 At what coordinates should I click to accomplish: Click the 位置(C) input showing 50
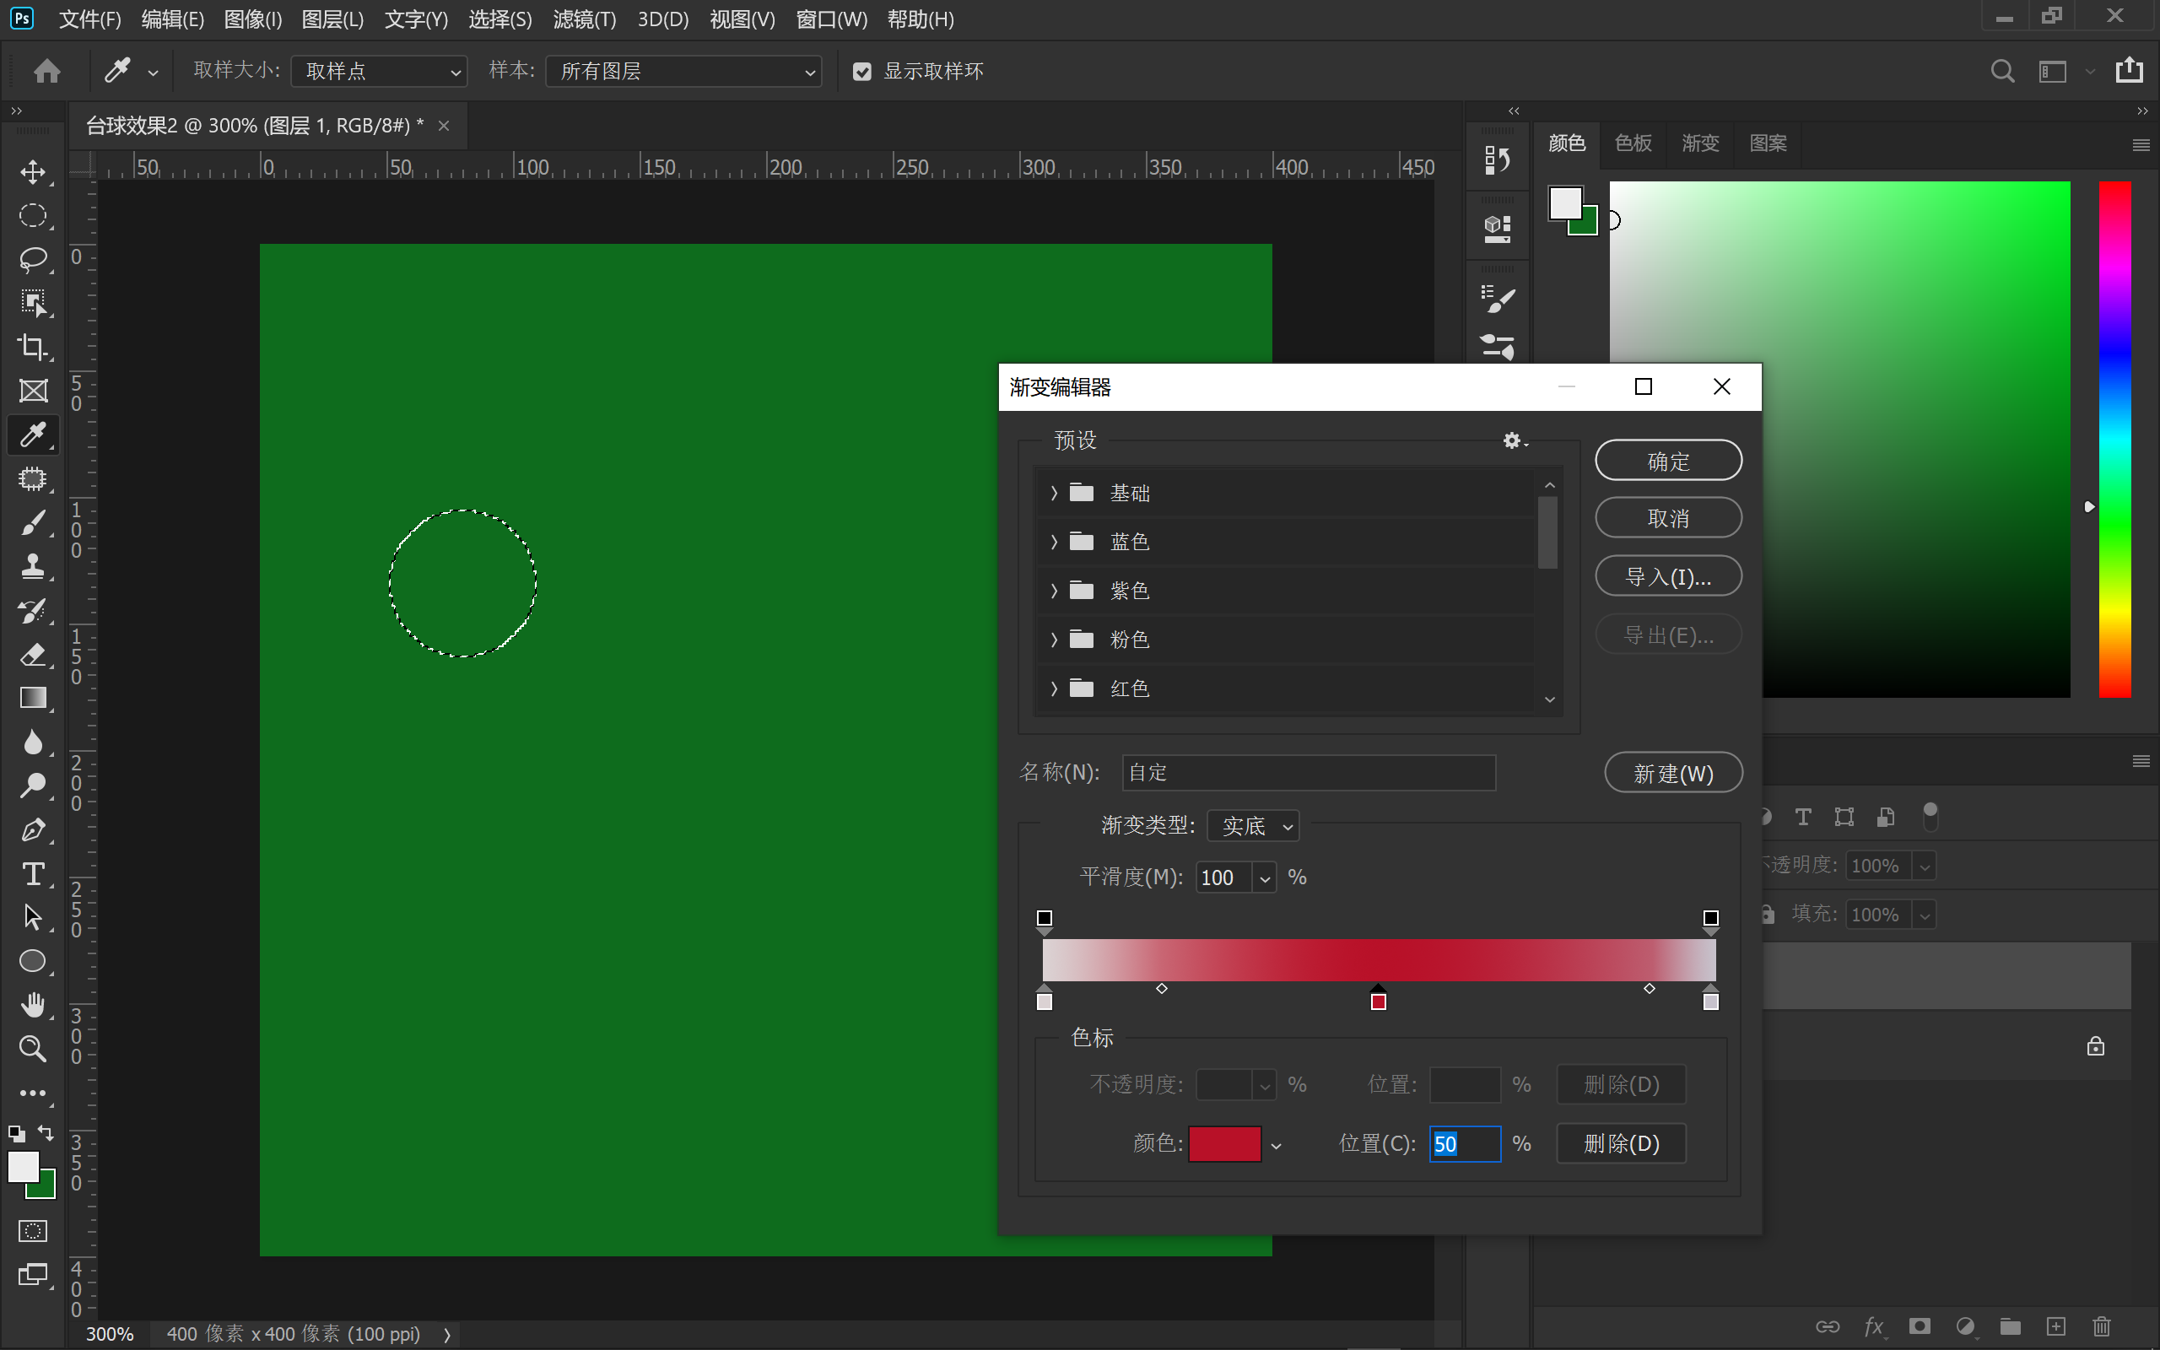point(1465,1144)
